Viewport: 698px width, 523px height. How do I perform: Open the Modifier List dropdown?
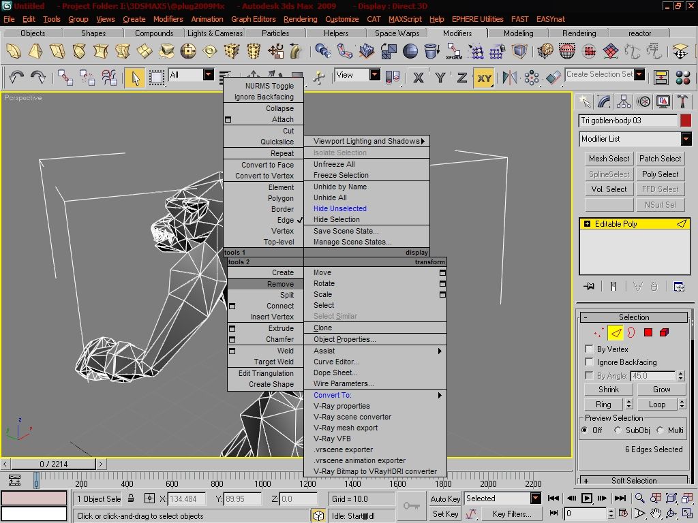[x=635, y=139]
